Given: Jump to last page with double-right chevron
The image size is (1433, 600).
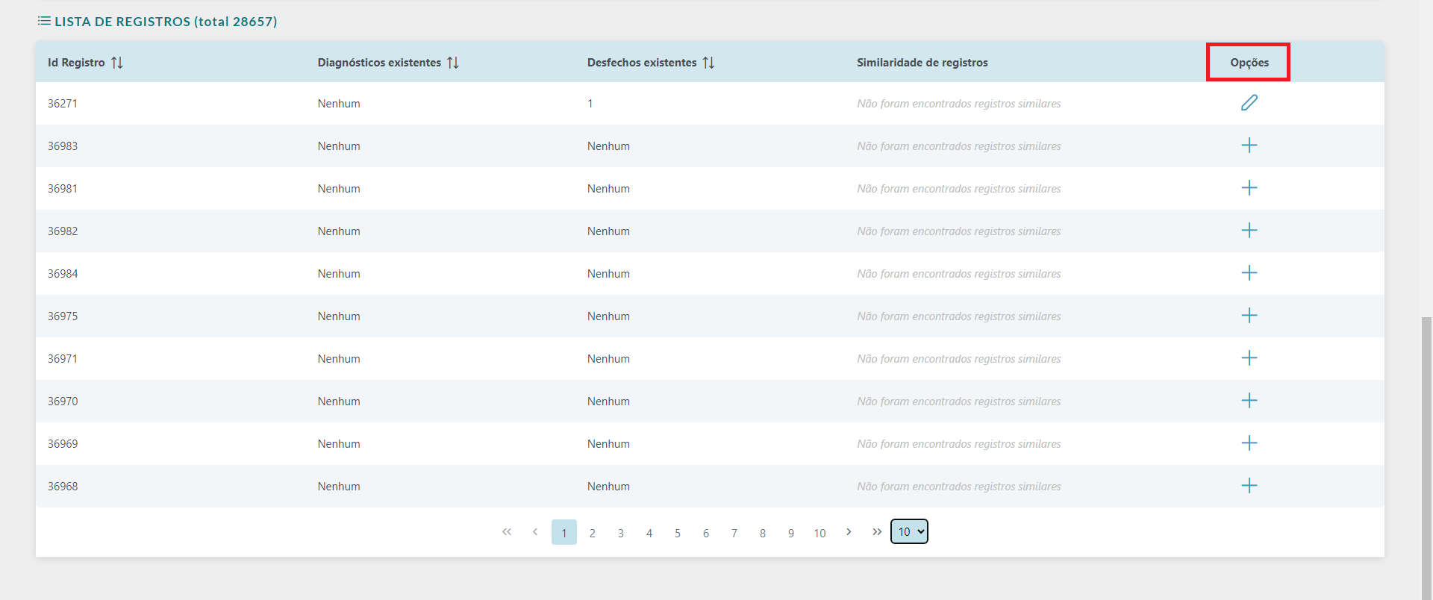Looking at the screenshot, I should click(877, 532).
